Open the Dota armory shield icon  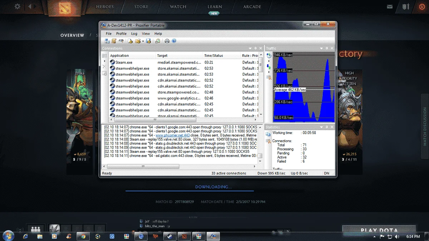point(405,7)
